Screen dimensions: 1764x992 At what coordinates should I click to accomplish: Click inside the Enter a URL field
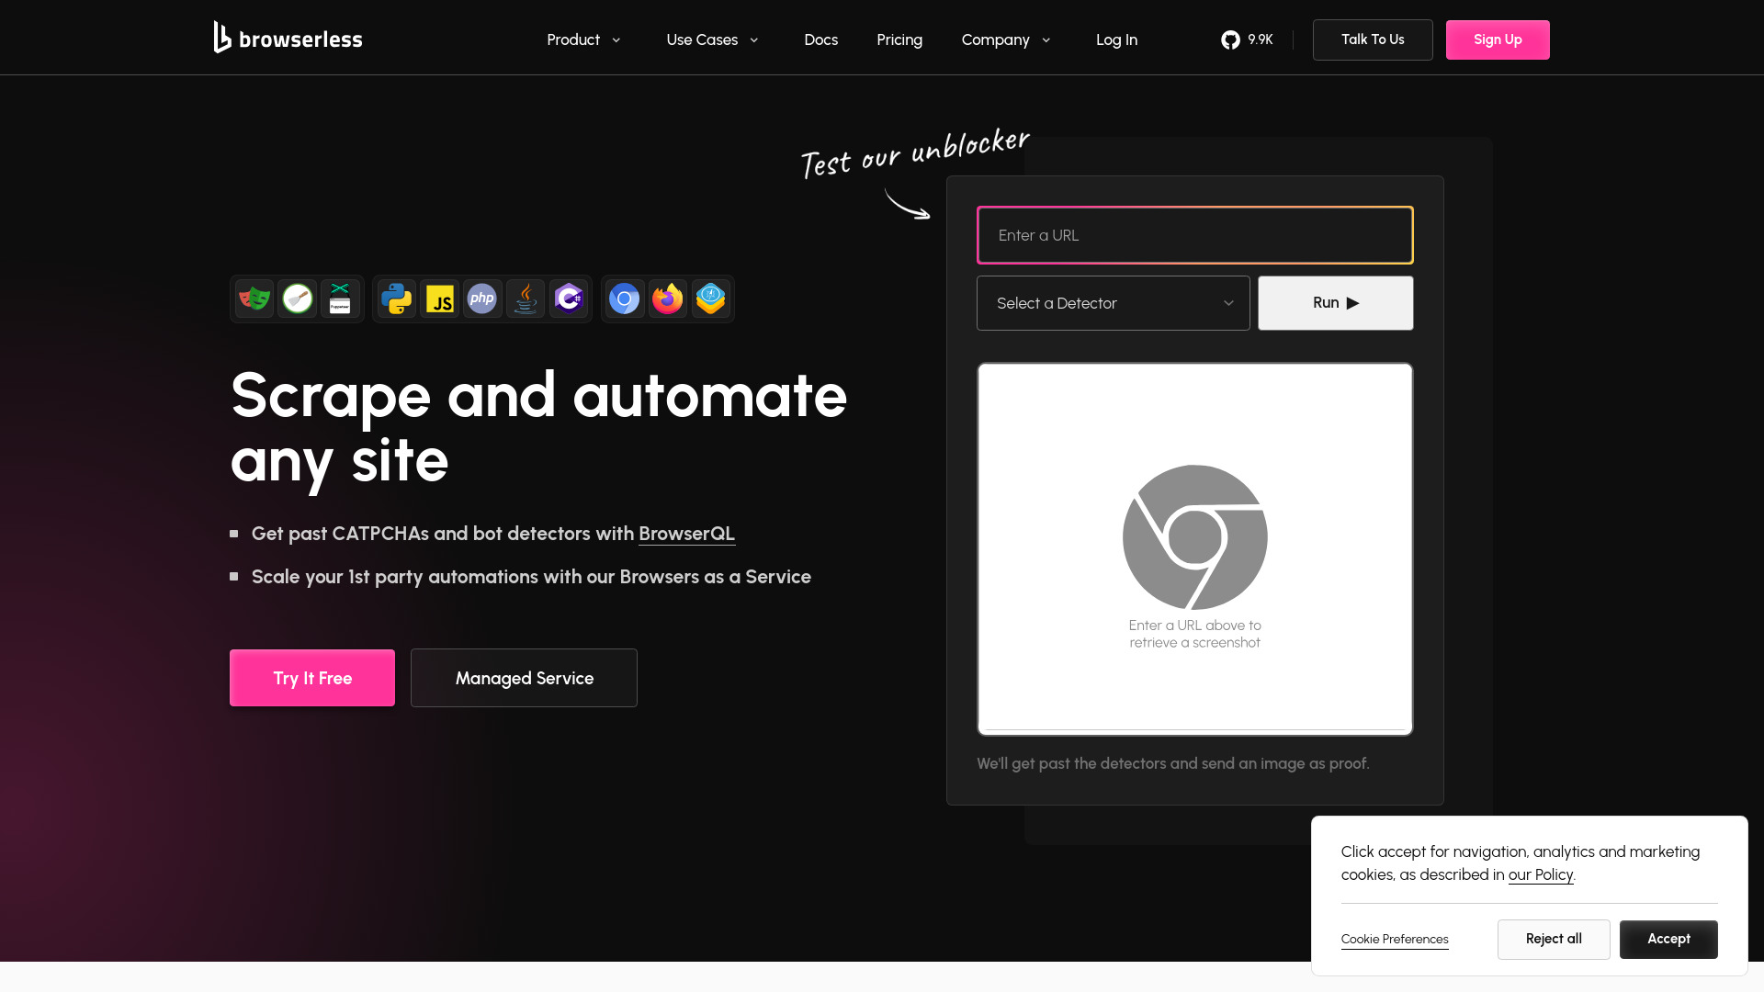click(x=1193, y=235)
